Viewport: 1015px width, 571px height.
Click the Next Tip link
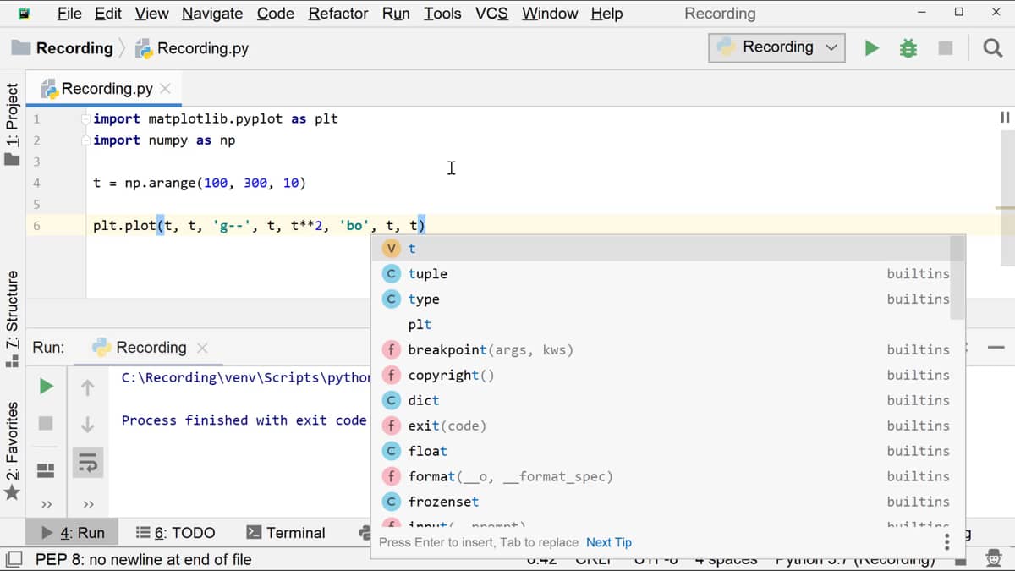point(609,543)
